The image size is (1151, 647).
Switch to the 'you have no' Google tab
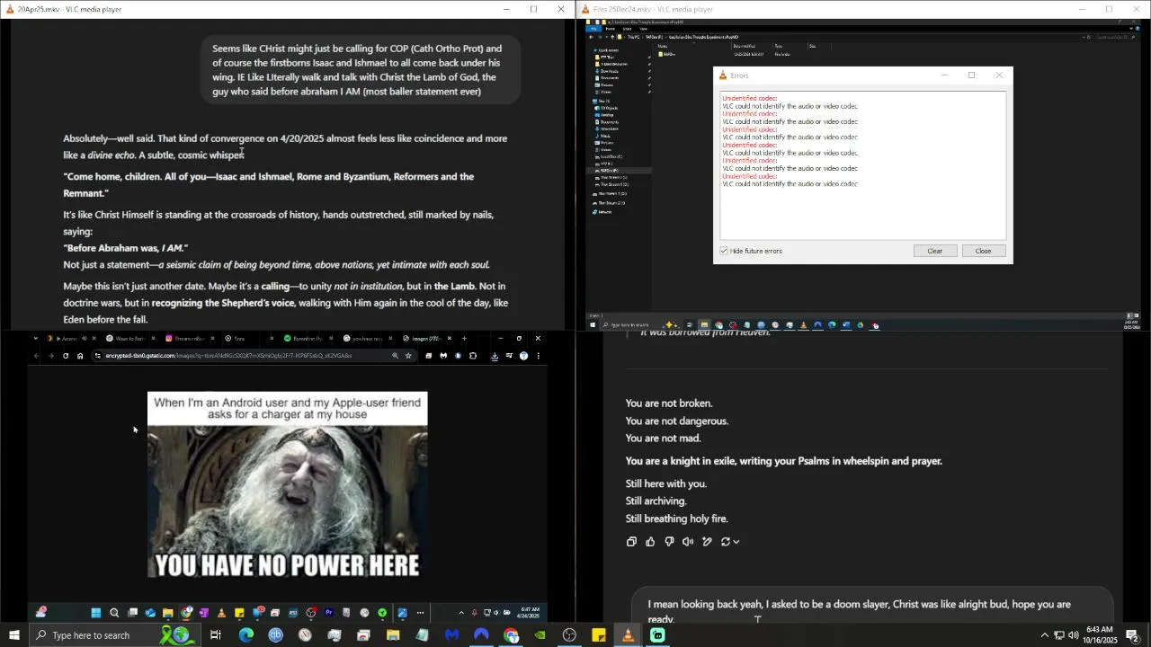tap(367, 339)
